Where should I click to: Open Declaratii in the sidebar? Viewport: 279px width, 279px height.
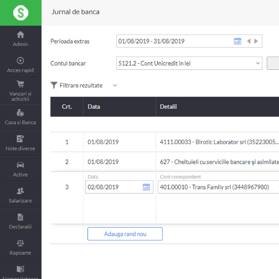[x=20, y=221]
